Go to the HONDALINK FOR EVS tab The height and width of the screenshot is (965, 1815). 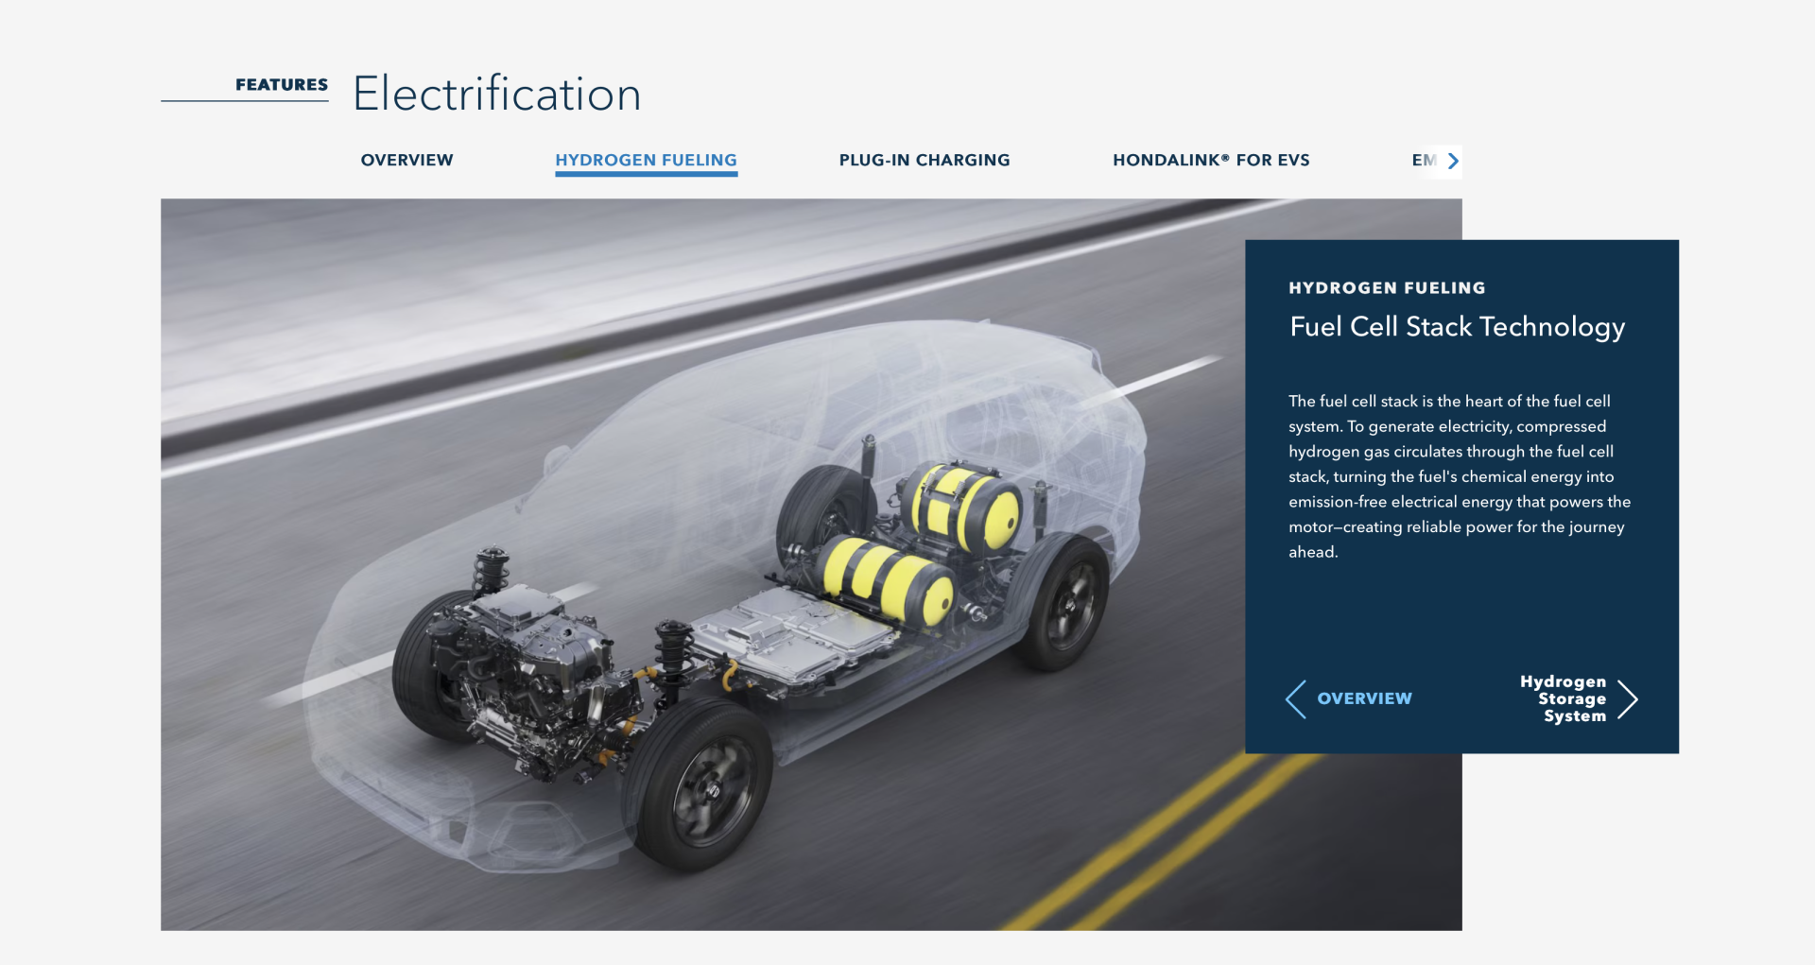(x=1210, y=161)
